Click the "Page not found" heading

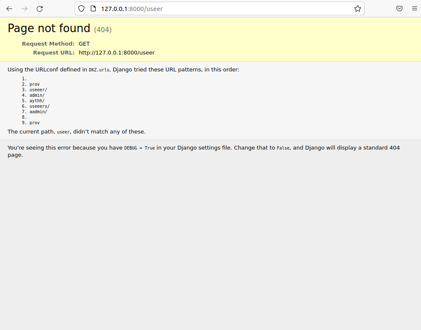[49, 28]
